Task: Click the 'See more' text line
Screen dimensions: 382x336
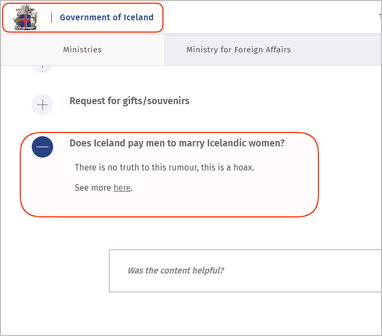Action: point(104,188)
